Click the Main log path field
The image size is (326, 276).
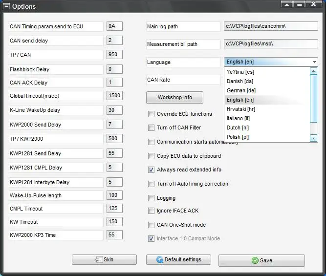click(271, 26)
